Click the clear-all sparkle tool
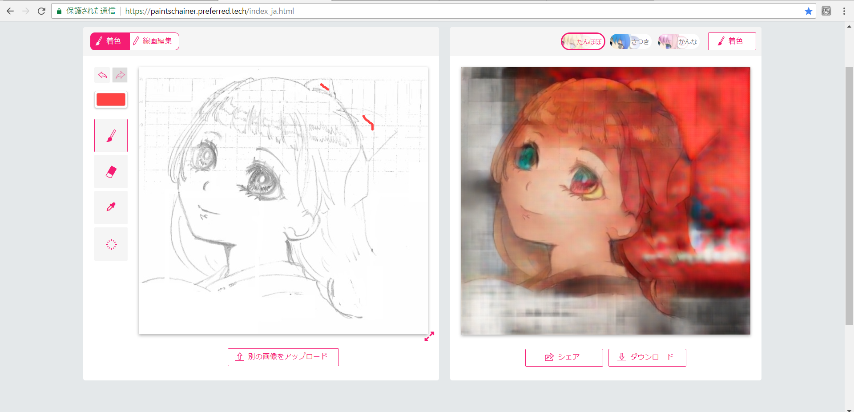854x412 pixels. click(111, 244)
